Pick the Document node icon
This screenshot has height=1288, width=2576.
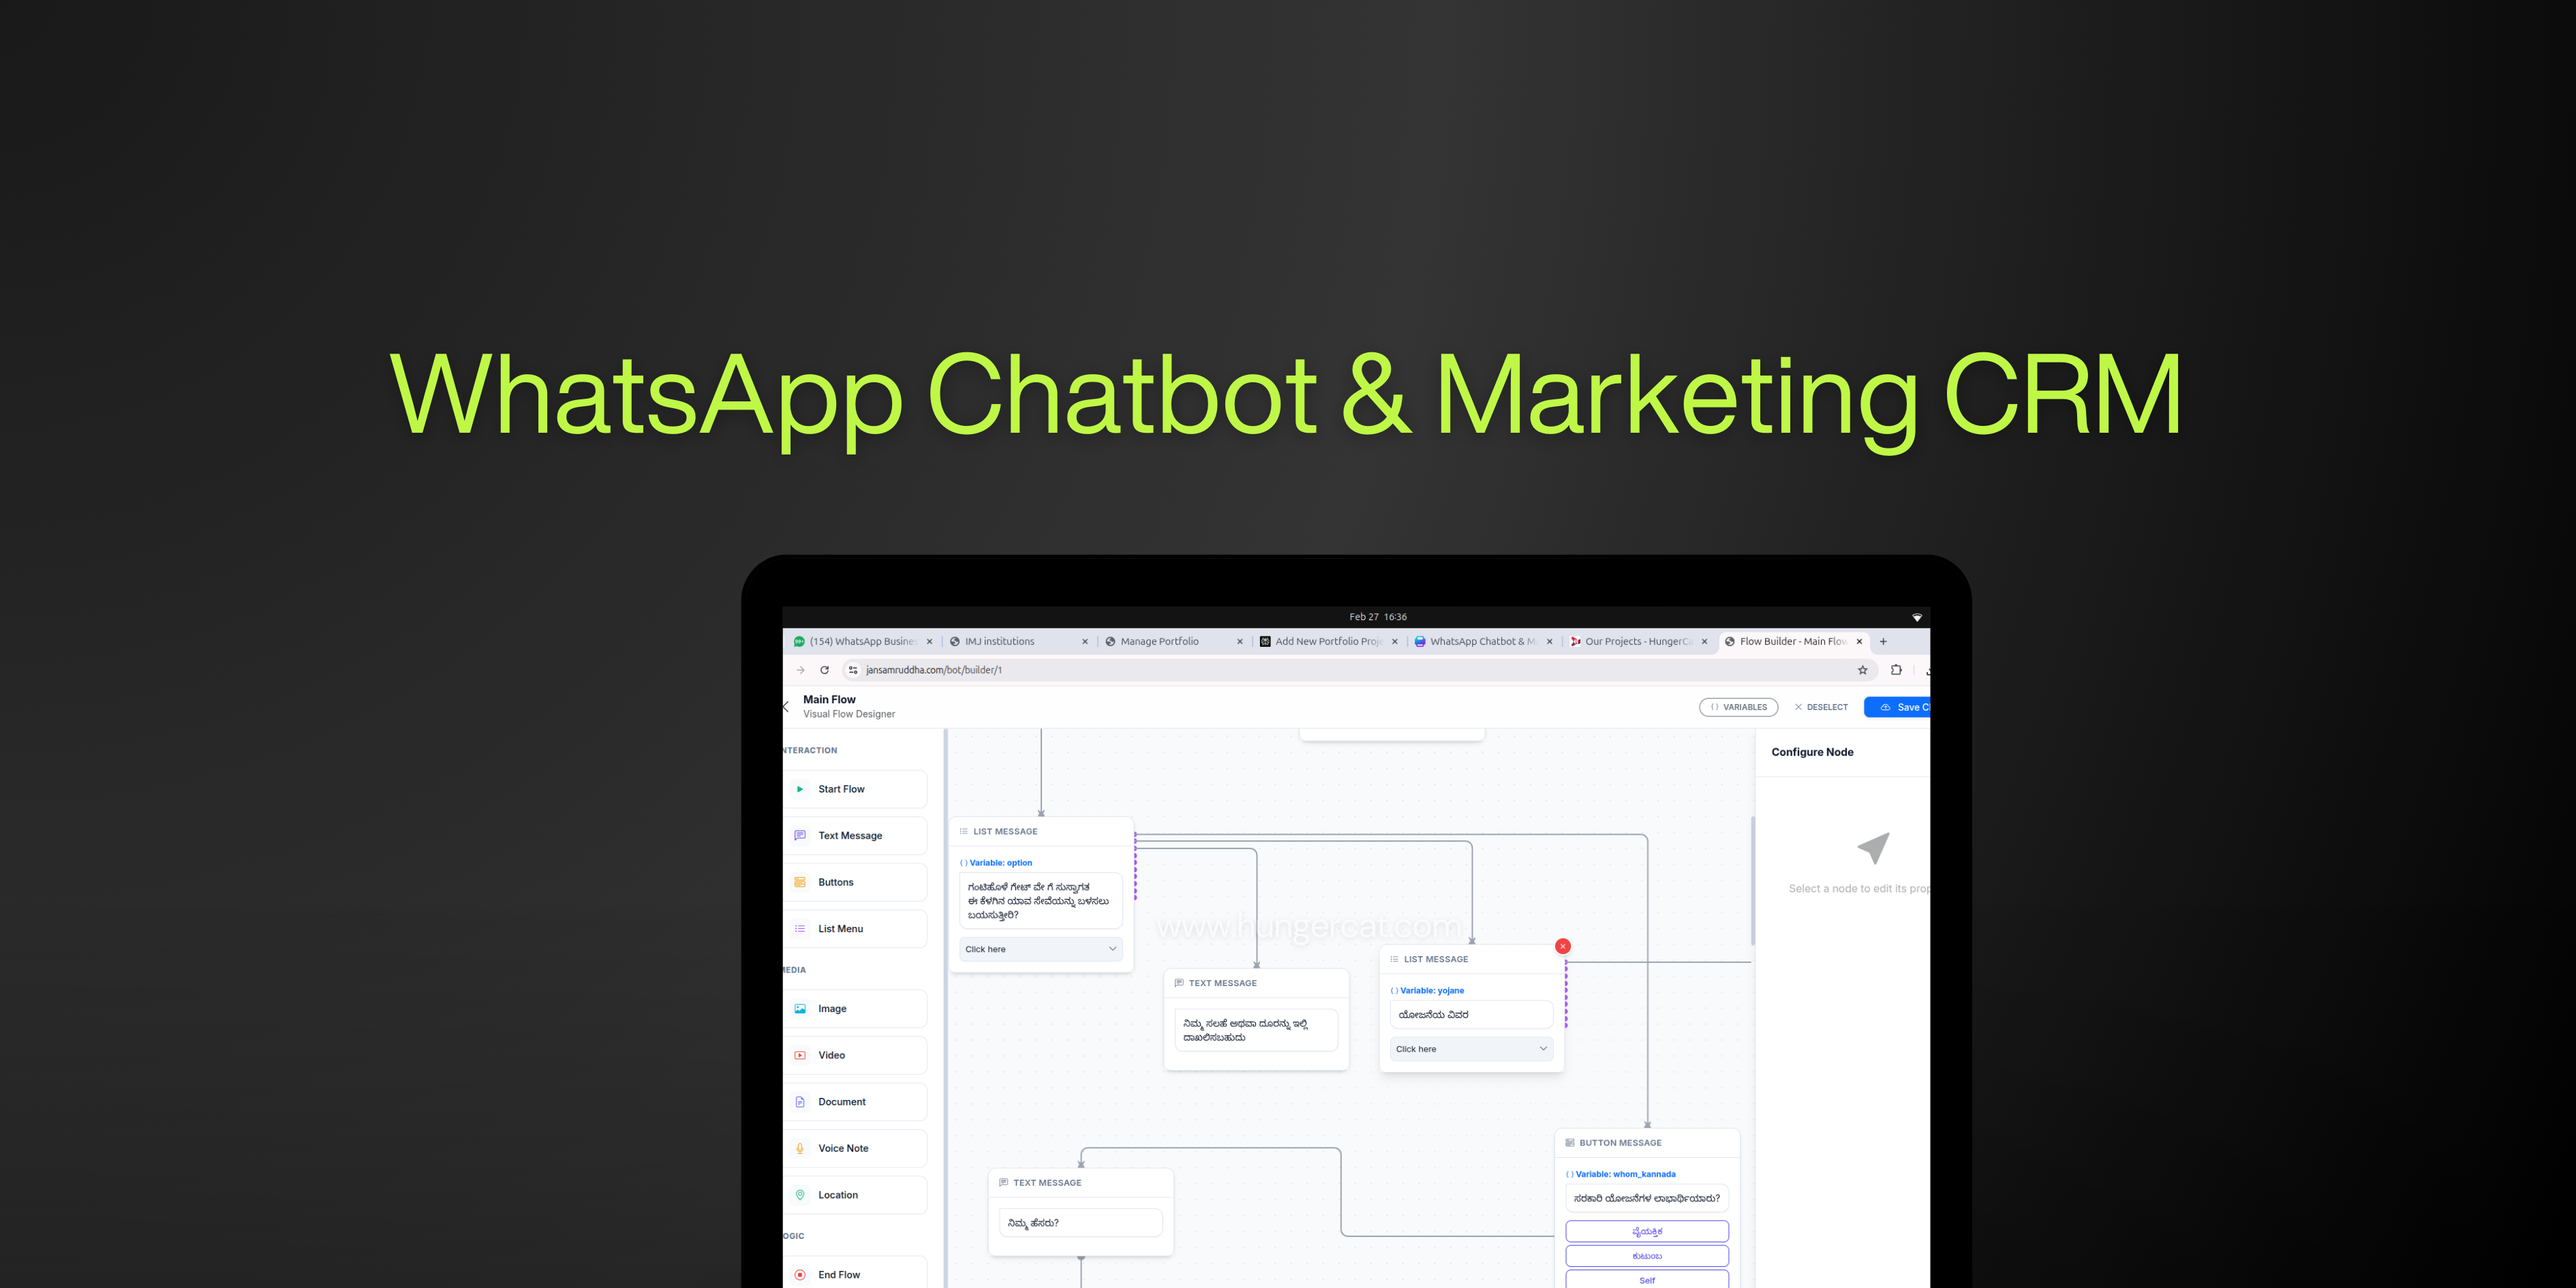click(799, 1101)
